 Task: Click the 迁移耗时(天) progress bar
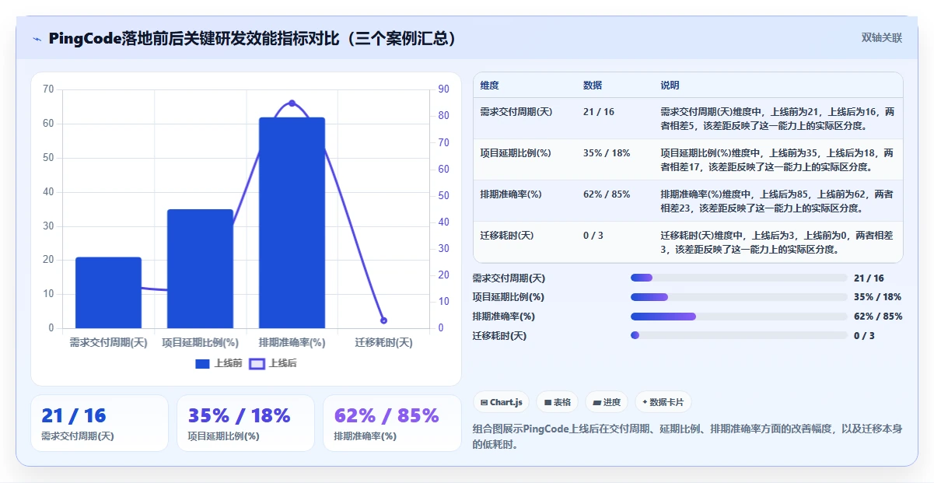click(739, 335)
